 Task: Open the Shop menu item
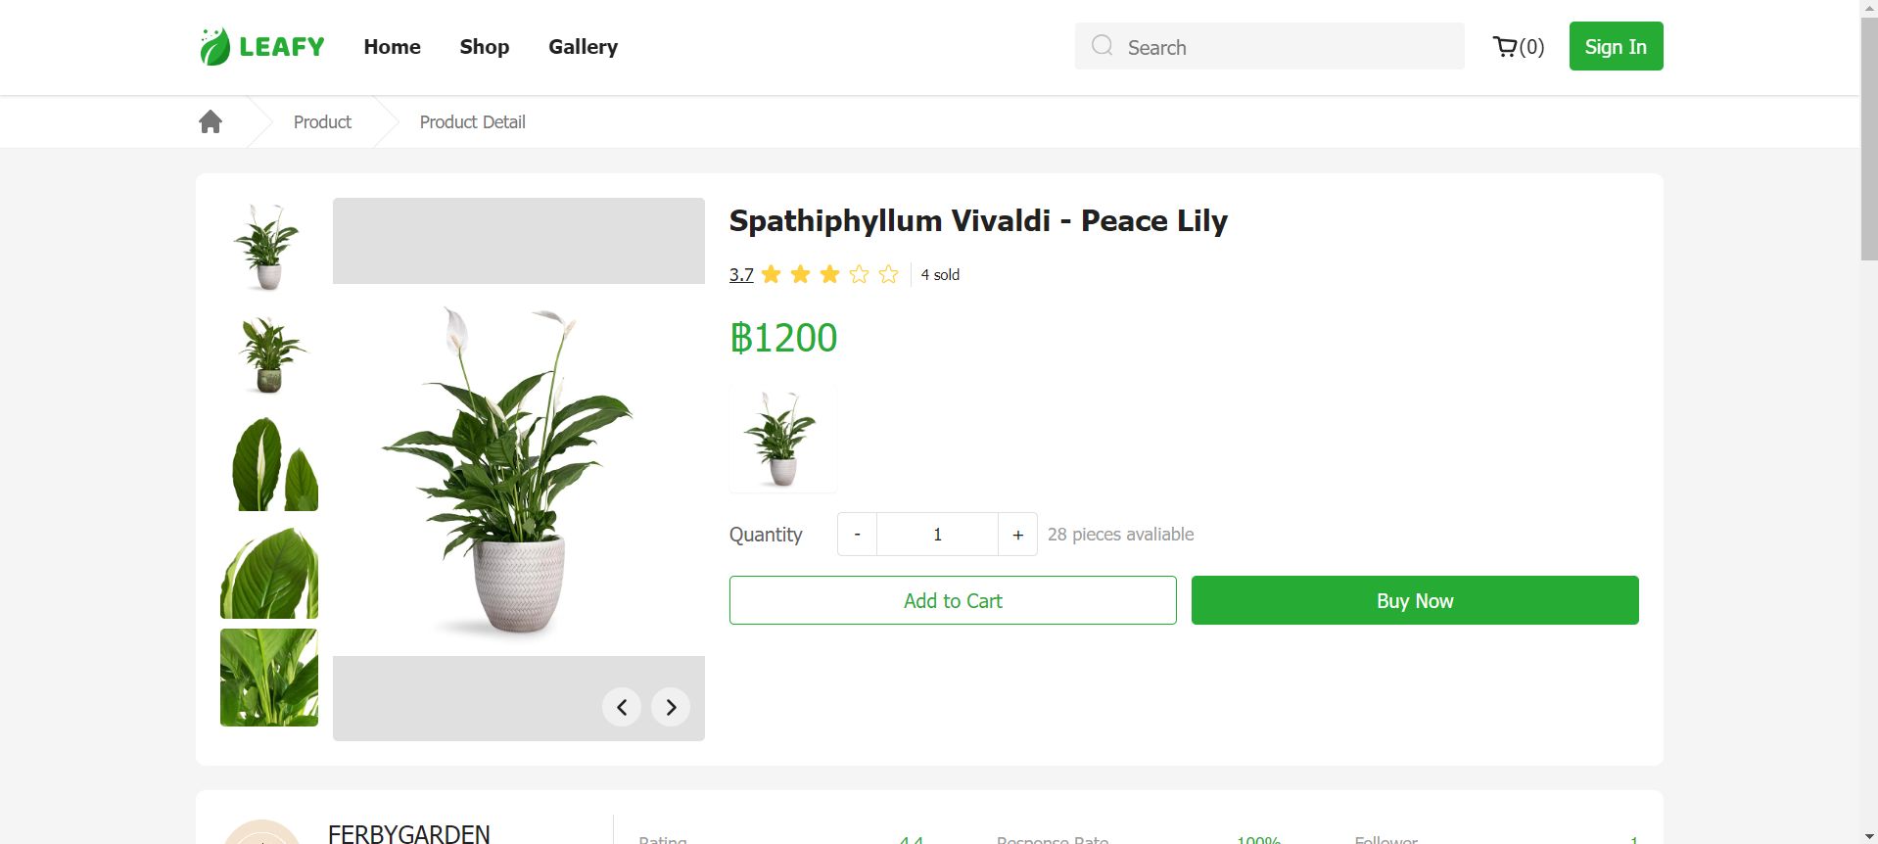[x=485, y=47]
